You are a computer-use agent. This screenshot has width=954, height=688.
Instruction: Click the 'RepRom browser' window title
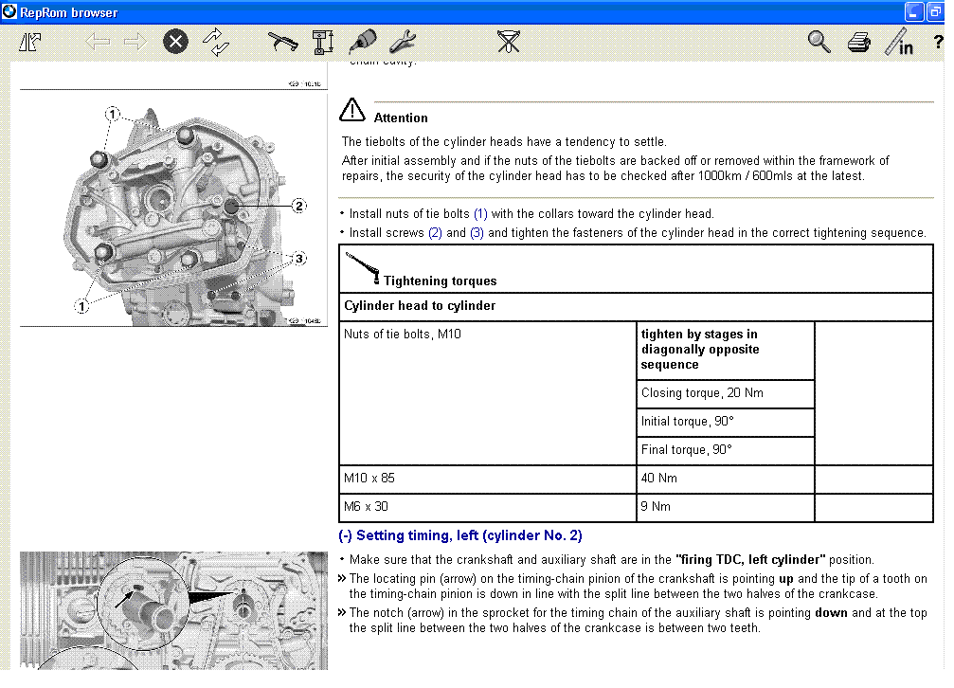(x=69, y=12)
